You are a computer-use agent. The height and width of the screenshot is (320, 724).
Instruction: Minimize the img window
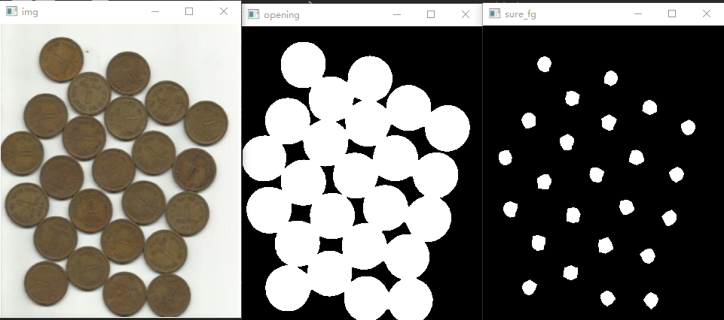click(155, 11)
